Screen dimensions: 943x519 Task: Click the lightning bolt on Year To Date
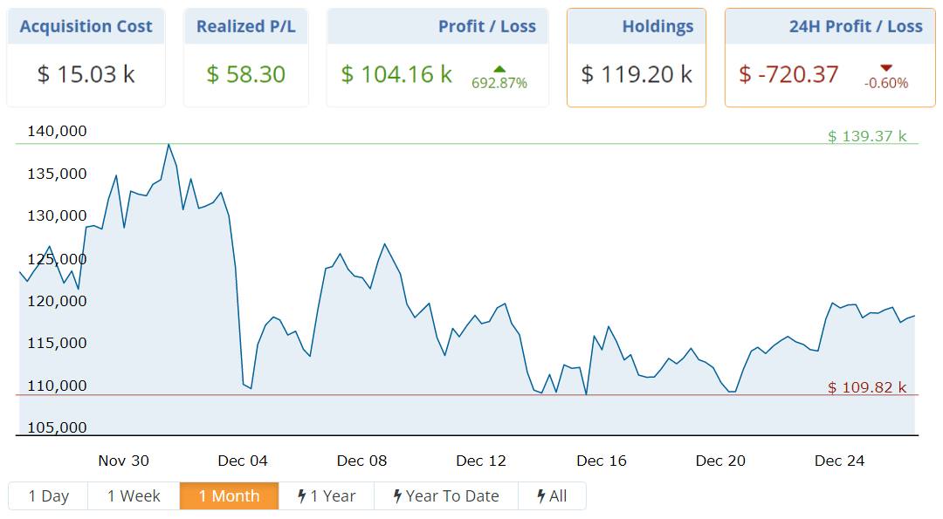[397, 496]
